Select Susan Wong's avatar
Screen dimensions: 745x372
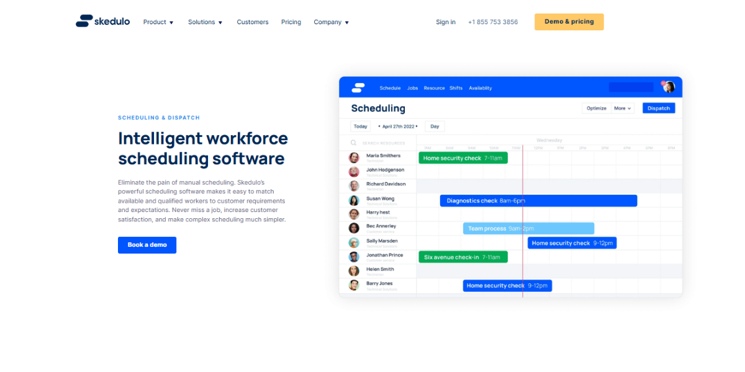coord(354,200)
